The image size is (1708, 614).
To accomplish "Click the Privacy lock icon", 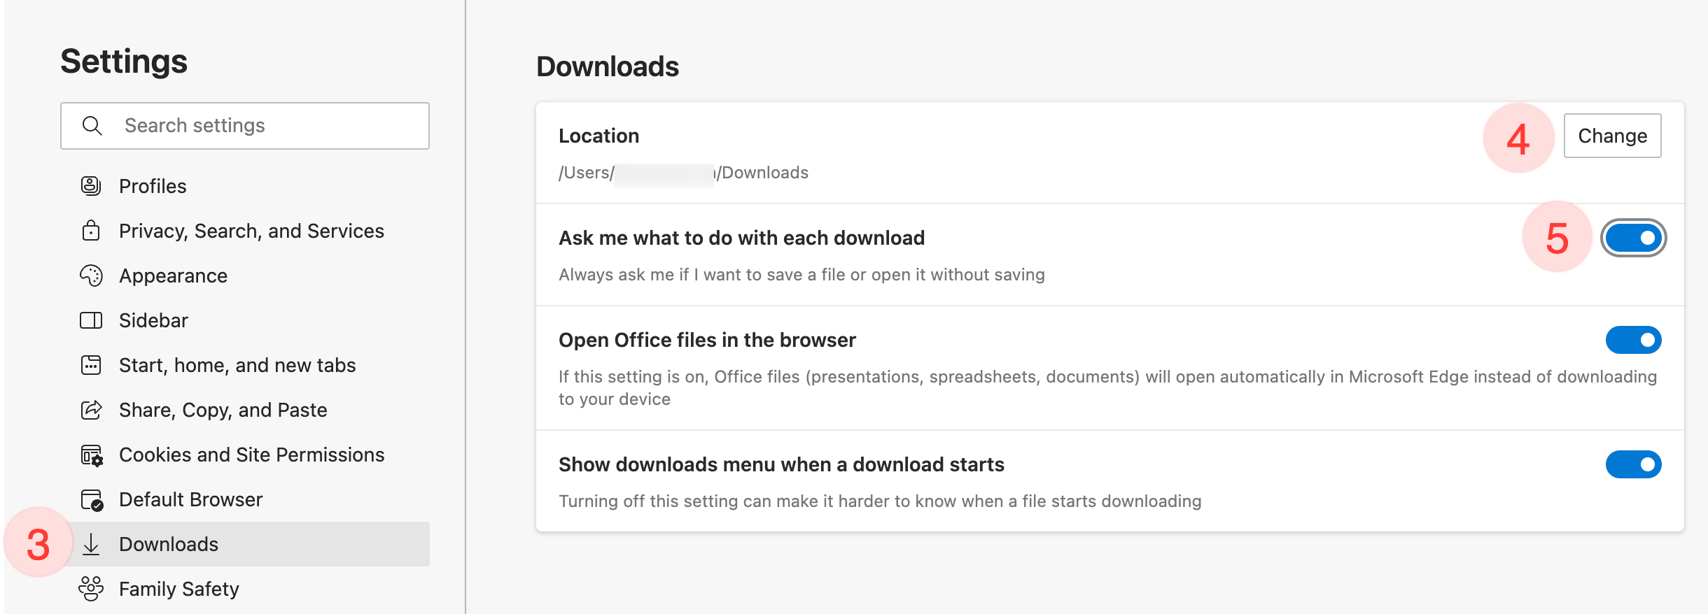I will coord(91,231).
